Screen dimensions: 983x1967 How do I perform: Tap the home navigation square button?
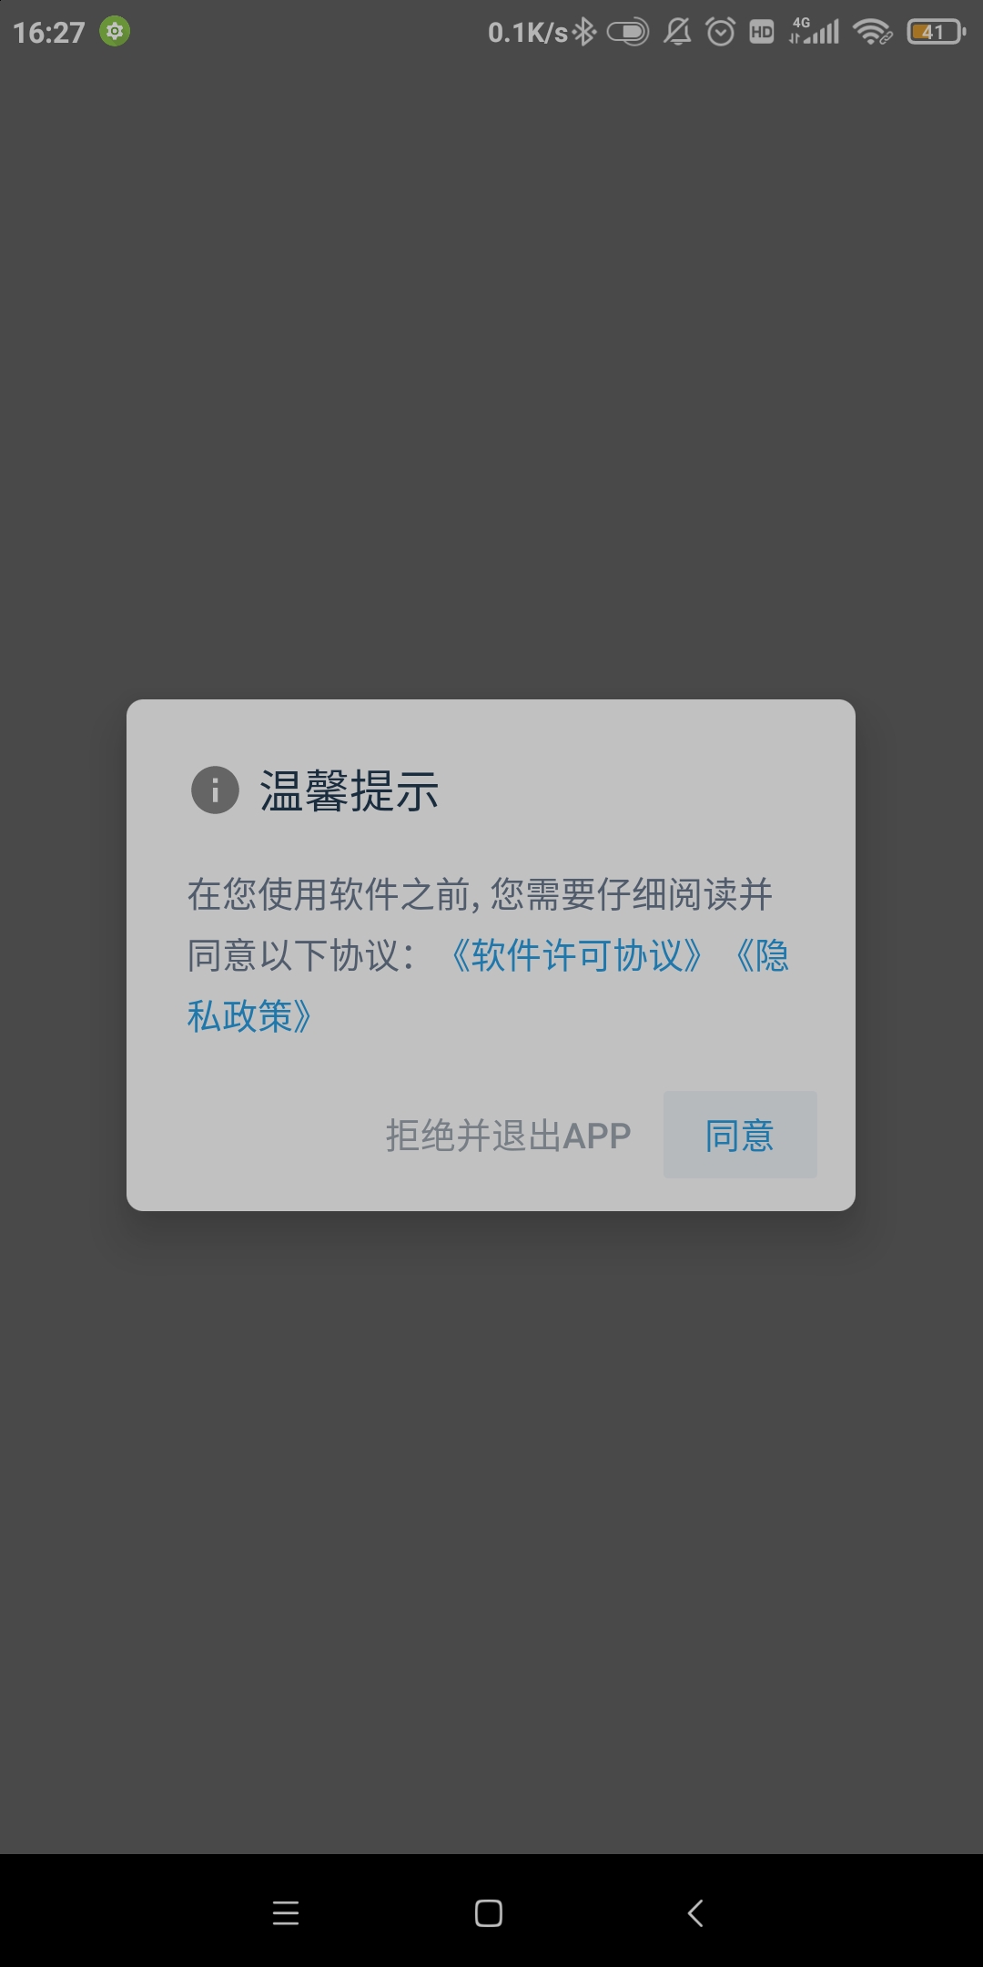(x=489, y=1912)
